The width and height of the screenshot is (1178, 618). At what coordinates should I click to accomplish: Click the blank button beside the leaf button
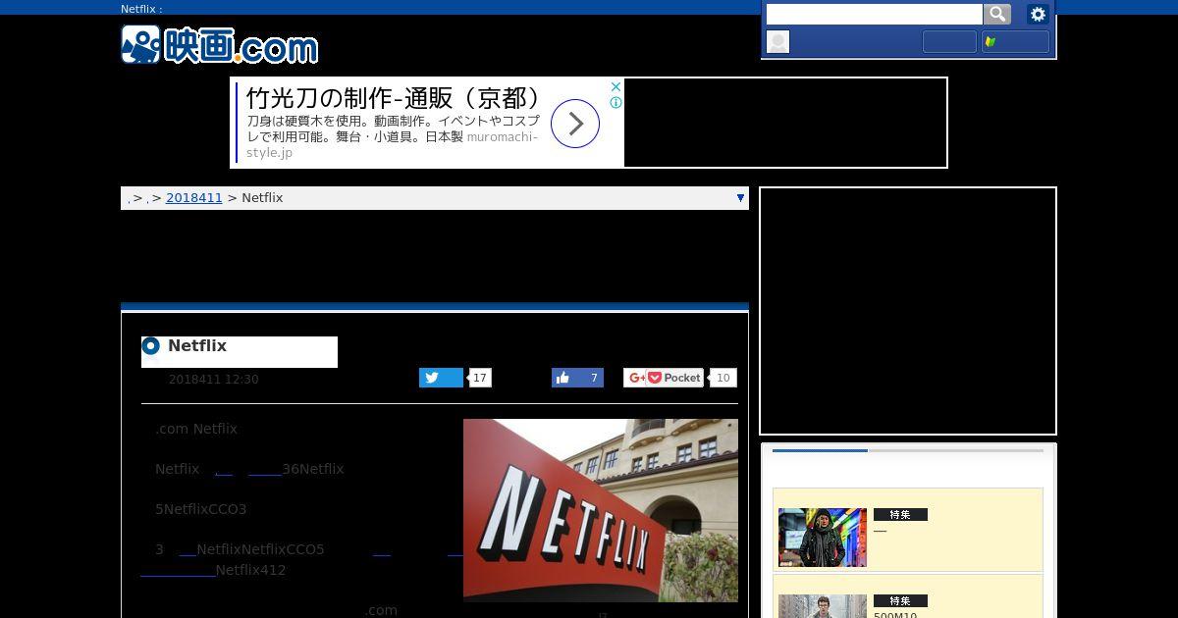[x=949, y=41]
